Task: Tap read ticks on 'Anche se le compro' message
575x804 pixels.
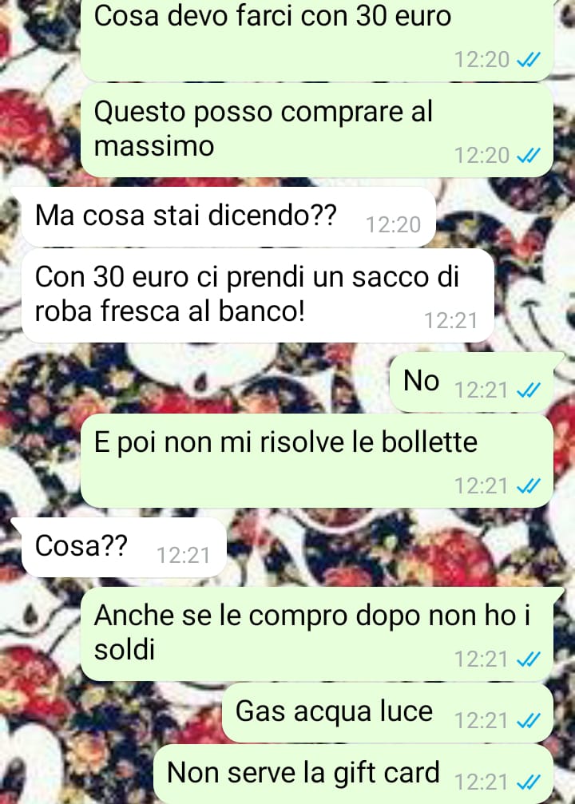Action: 529,659
